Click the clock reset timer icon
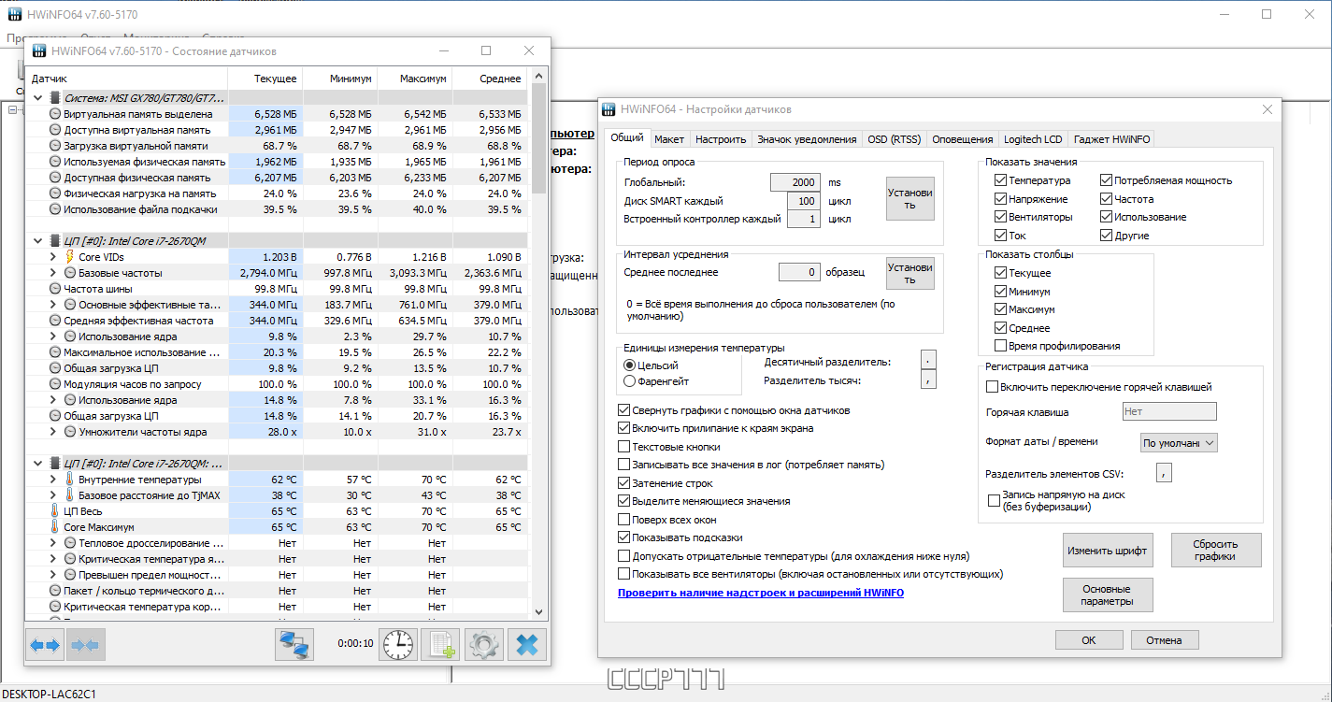1332x702 pixels. [398, 645]
